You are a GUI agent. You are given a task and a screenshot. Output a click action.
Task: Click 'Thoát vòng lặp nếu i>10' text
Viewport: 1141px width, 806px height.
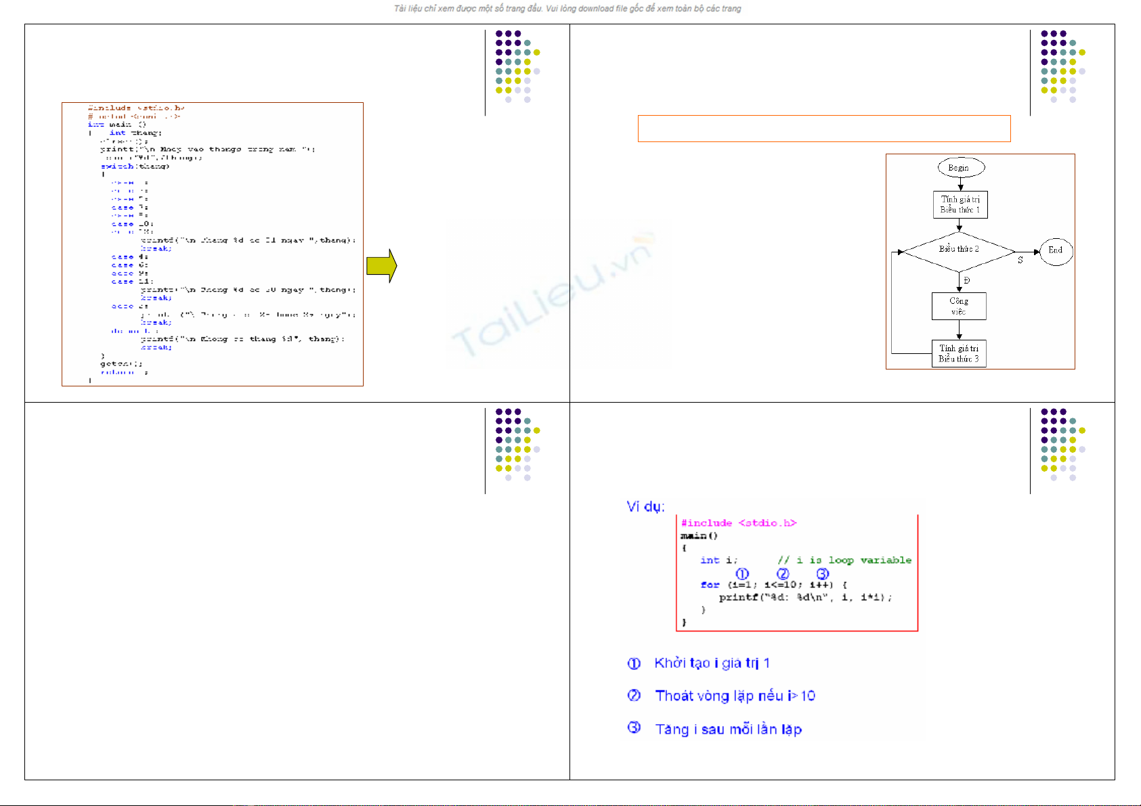point(735,696)
